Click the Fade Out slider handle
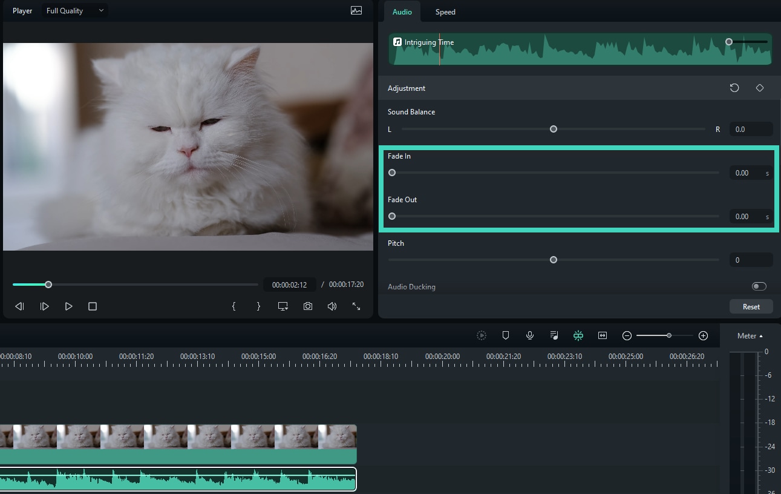The width and height of the screenshot is (781, 494). (x=392, y=216)
